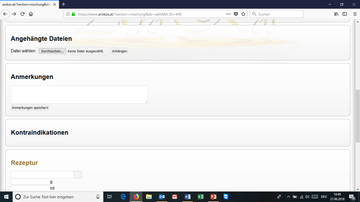Show site information icon in address bar
The height and width of the screenshot is (202, 360).
click(68, 14)
